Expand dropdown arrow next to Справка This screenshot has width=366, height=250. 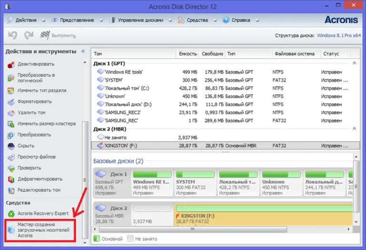[257, 20]
